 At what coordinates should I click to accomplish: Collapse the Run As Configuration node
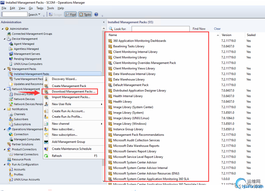(5, 165)
